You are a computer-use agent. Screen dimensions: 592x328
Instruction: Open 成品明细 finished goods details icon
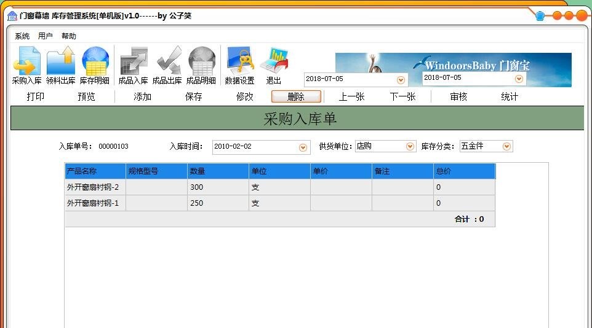tap(201, 65)
